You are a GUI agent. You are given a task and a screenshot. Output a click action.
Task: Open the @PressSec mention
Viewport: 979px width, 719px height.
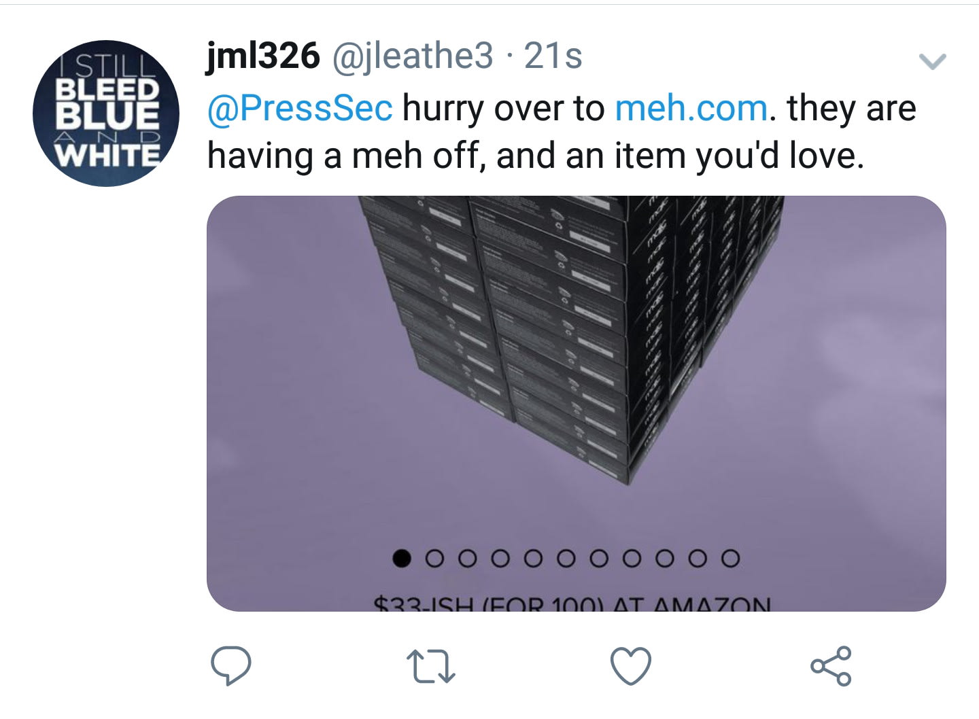300,109
